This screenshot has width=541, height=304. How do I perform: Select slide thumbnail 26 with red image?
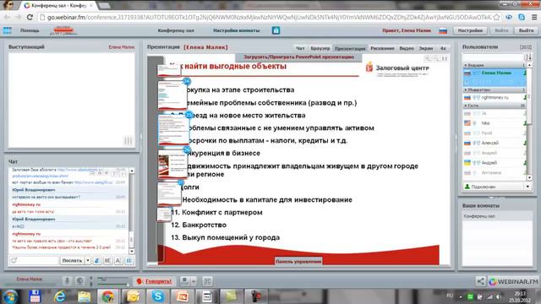point(172,165)
